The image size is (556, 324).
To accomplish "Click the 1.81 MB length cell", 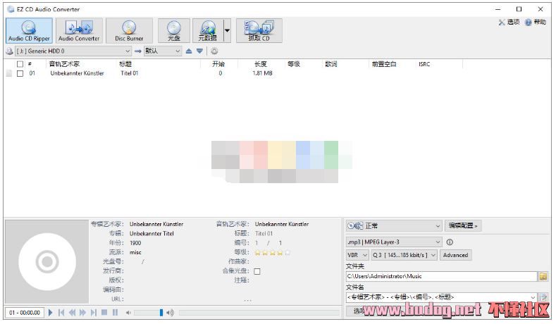I will point(262,73).
